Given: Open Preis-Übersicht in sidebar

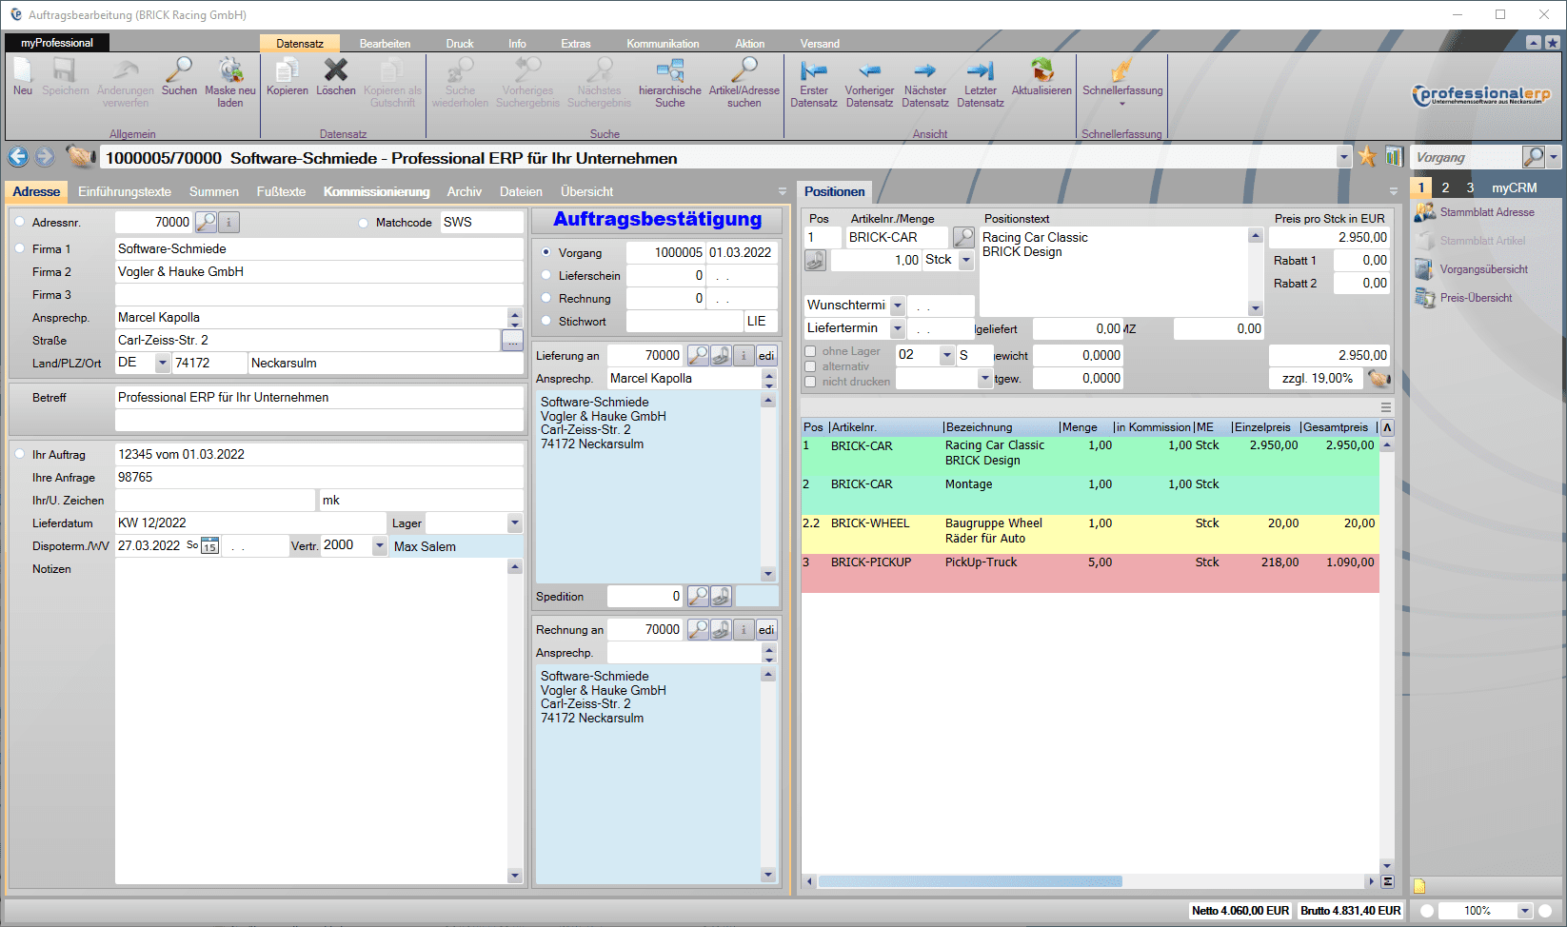Looking at the screenshot, I should [1476, 298].
